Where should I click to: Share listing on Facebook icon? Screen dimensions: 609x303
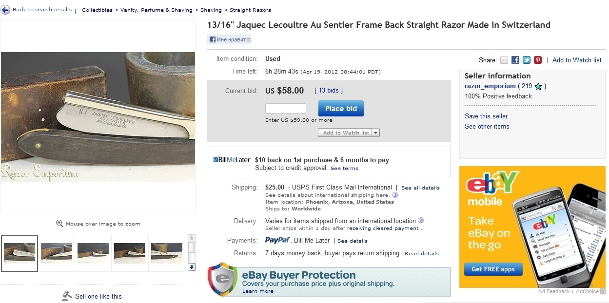tap(515, 60)
